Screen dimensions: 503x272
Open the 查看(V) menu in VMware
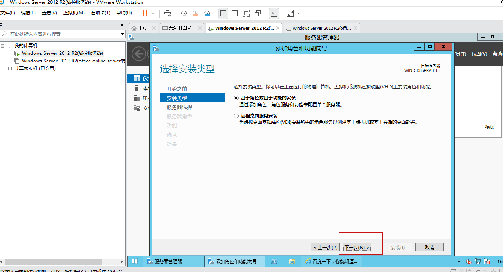point(49,13)
